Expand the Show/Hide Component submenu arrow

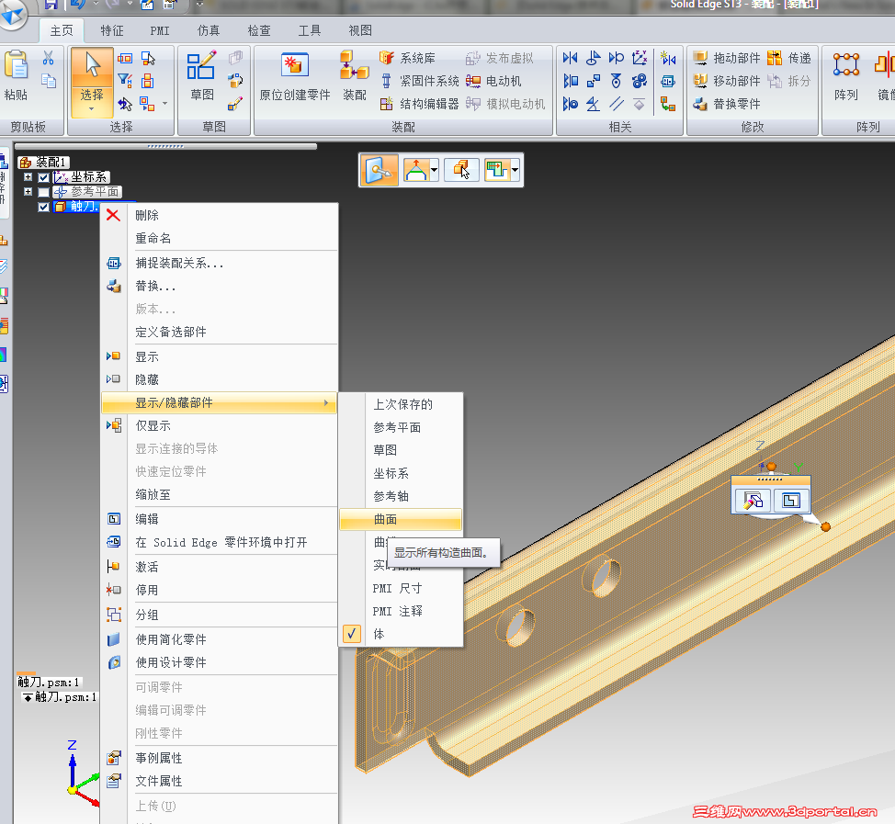coord(326,403)
